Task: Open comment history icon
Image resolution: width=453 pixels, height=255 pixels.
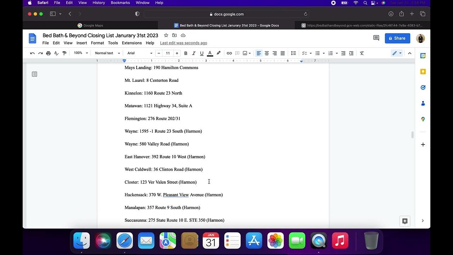Action: tap(376, 38)
